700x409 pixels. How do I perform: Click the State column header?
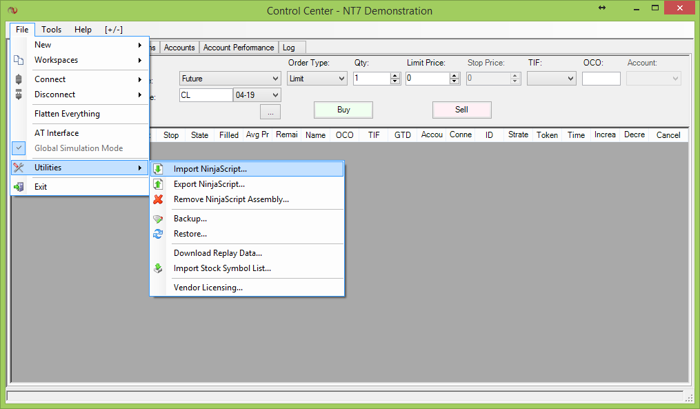click(x=199, y=135)
